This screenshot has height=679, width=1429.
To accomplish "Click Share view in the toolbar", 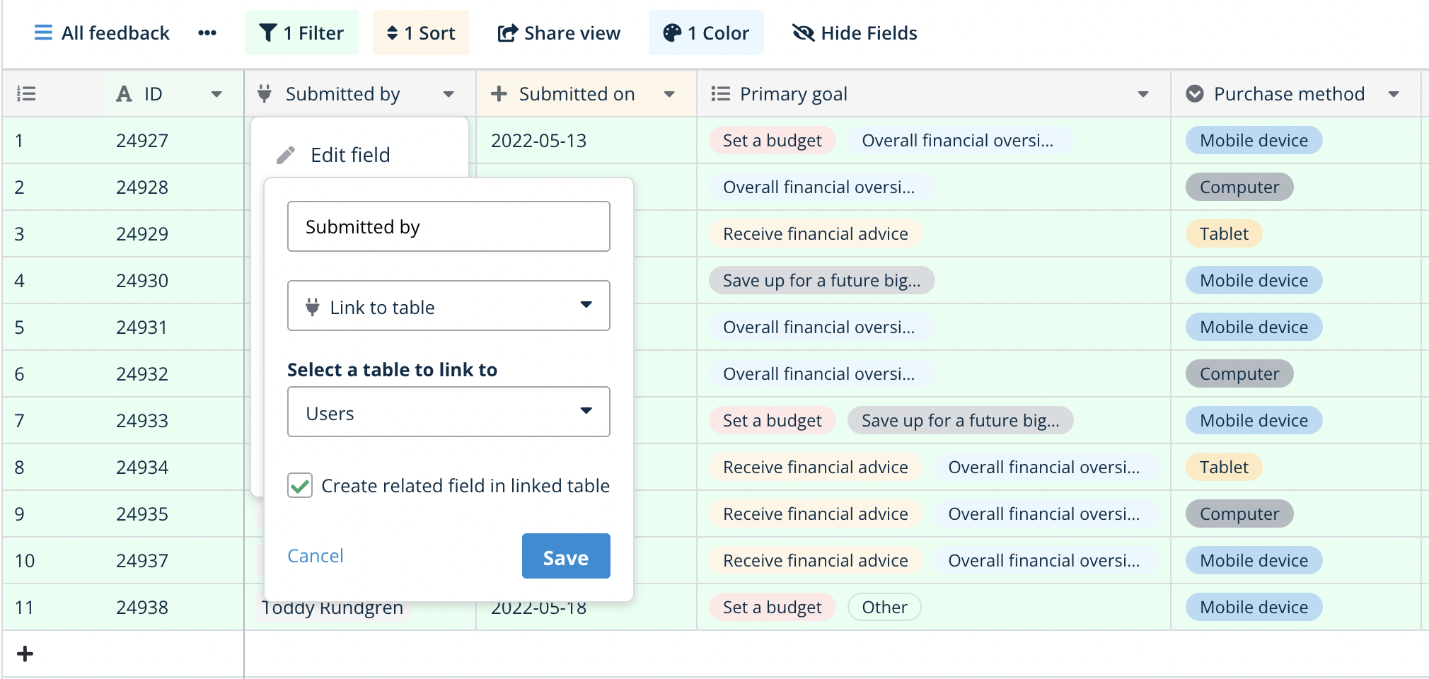I will point(559,33).
